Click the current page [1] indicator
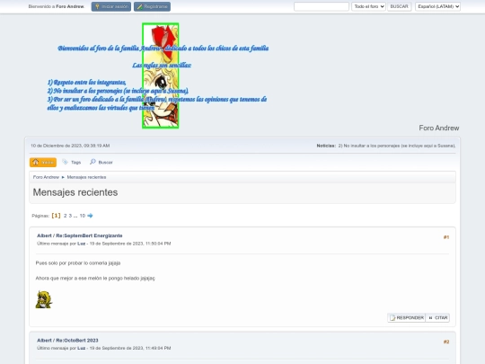The width and height of the screenshot is (485, 364). click(56, 216)
